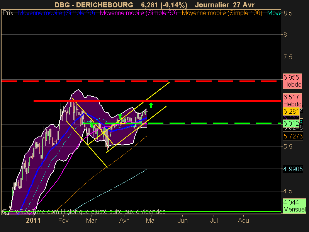Click the green "6,012" price label
The width and height of the screenshot is (309, 232).
coord(291,123)
